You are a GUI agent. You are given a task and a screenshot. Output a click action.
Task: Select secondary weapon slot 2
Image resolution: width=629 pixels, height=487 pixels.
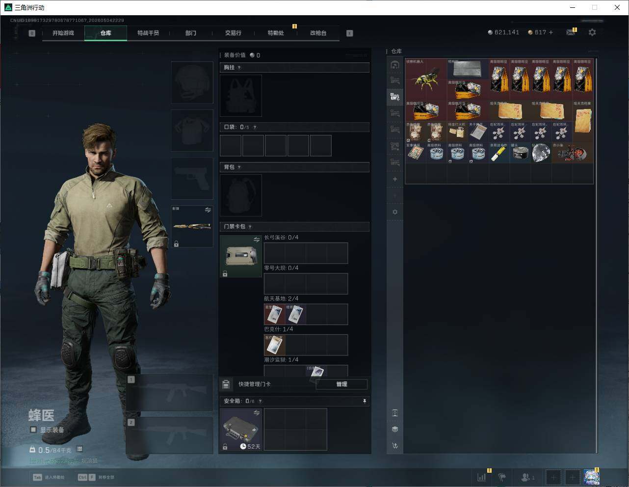point(170,436)
